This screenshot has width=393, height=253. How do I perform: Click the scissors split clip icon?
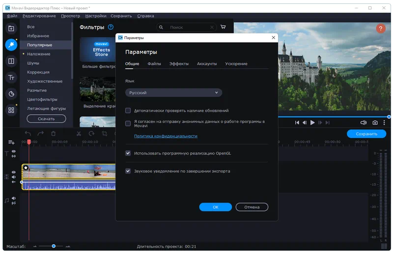tap(79, 133)
